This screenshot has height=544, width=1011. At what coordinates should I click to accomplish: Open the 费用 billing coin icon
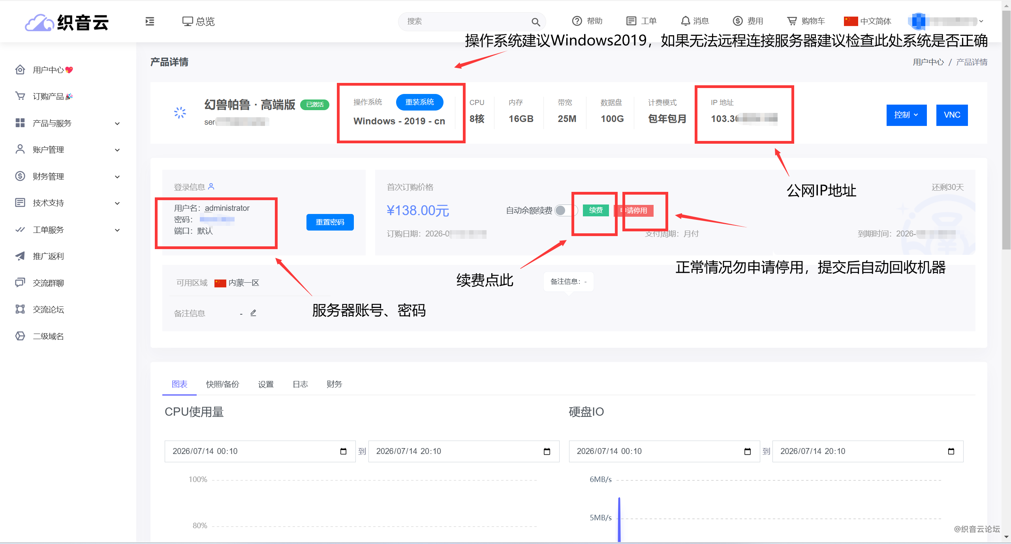(738, 21)
